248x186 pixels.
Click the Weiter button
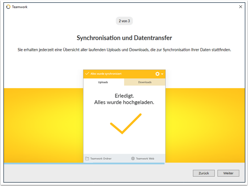tap(228, 173)
